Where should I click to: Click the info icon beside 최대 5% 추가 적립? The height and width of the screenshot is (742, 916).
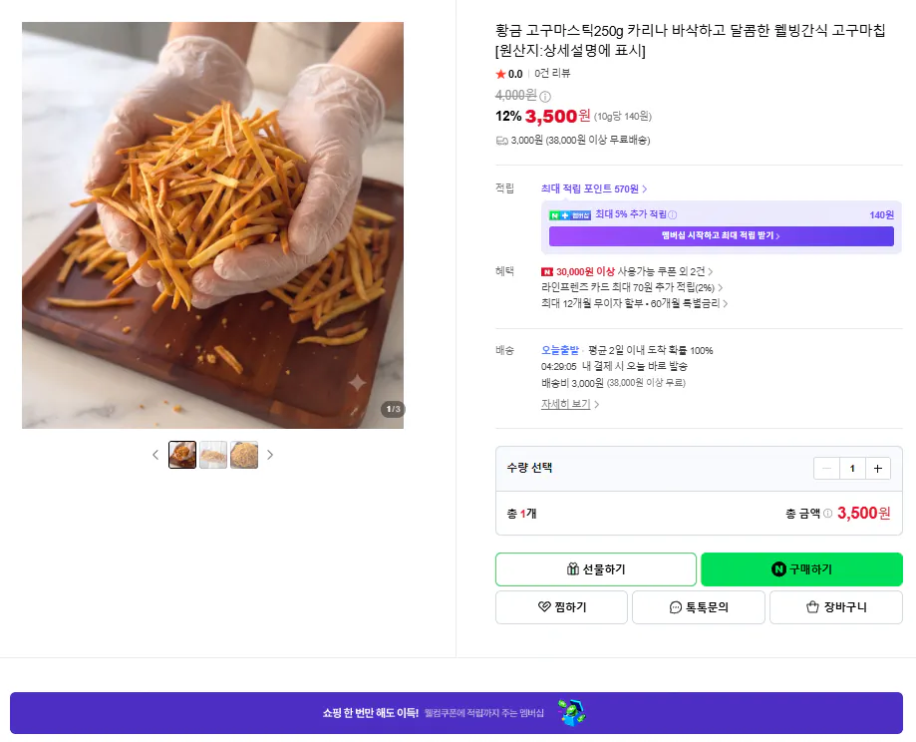tap(673, 214)
